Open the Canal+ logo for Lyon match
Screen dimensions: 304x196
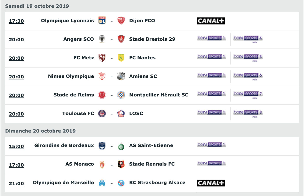click(211, 21)
